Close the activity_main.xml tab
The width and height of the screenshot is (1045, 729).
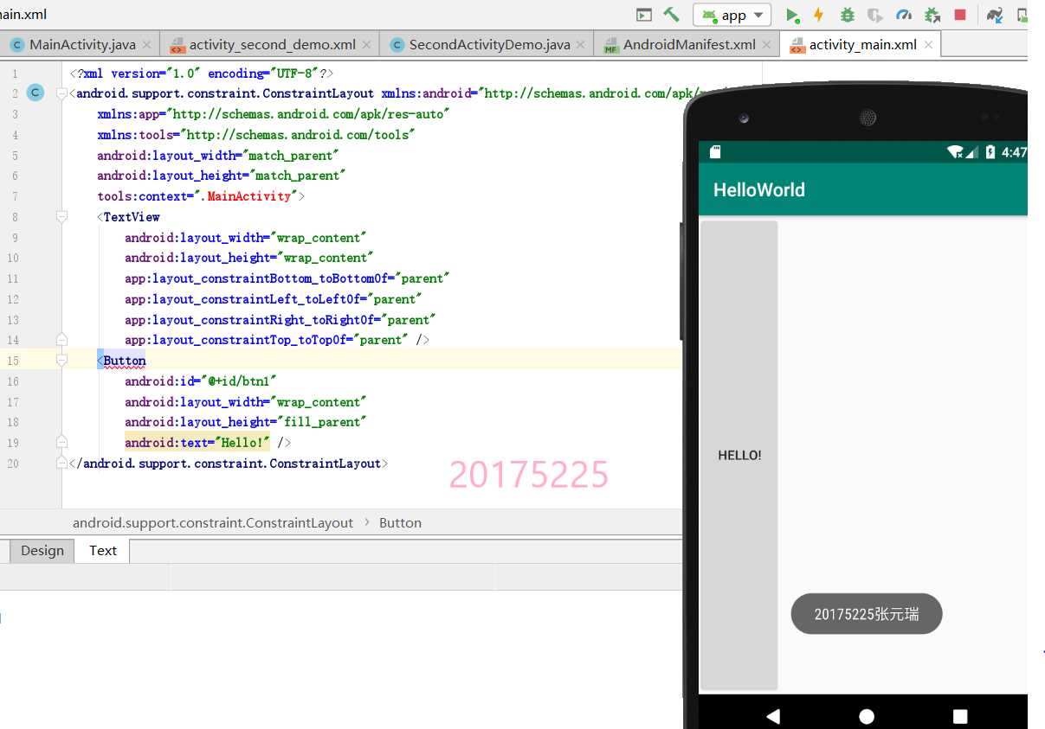point(928,44)
